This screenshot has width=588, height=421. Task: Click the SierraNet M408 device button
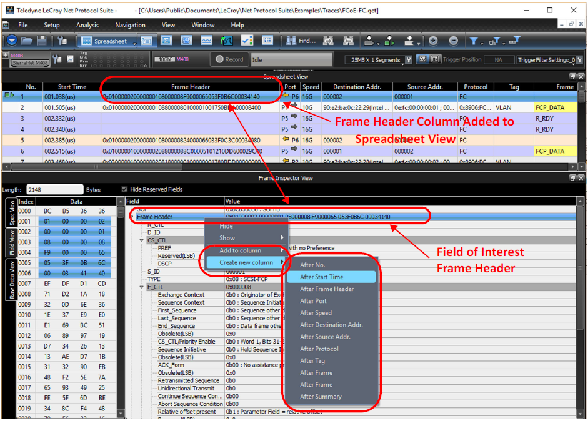pos(30,63)
